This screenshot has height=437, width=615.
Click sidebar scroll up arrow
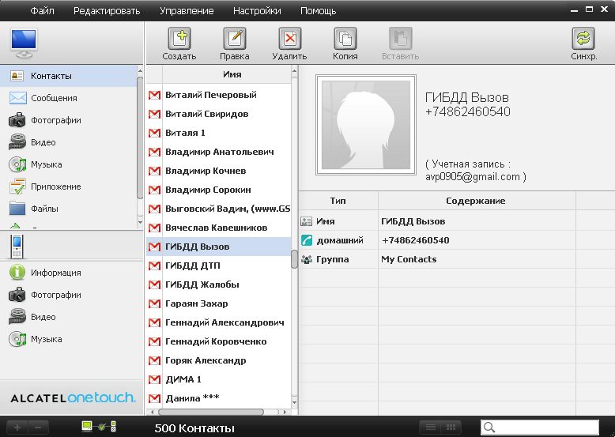[x=140, y=71]
